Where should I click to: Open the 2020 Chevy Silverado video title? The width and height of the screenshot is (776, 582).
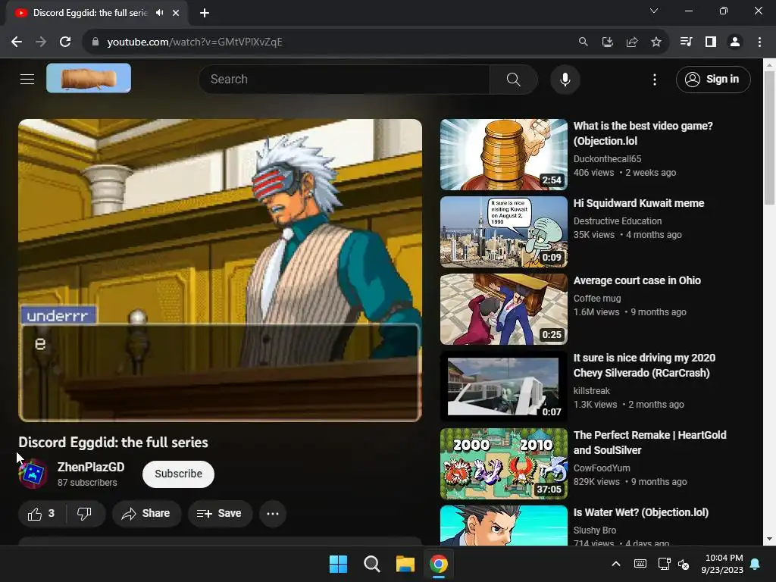tap(644, 365)
